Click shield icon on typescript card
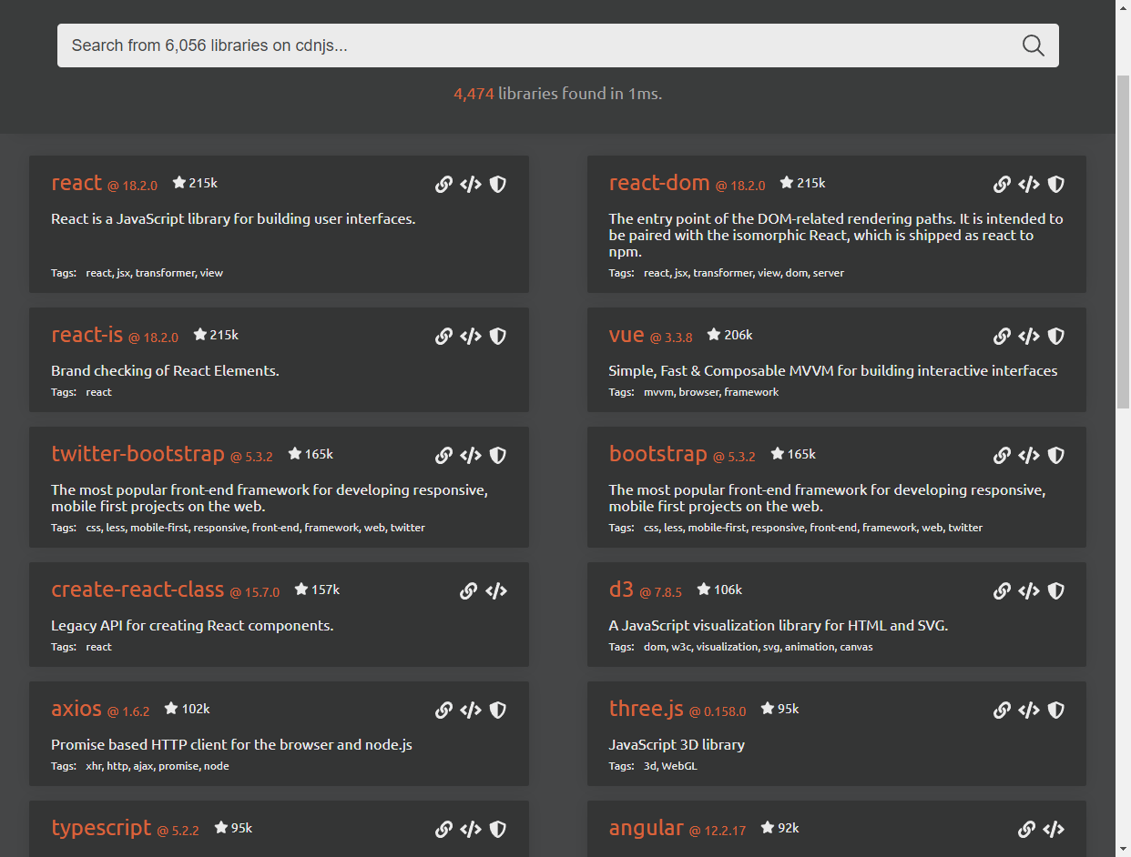Image resolution: width=1131 pixels, height=857 pixels. (497, 830)
